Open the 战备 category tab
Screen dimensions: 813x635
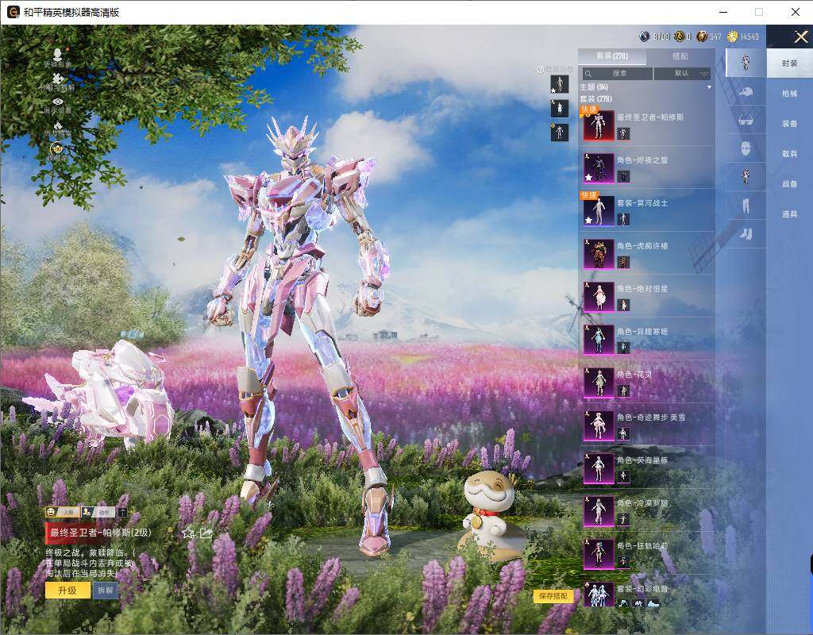click(x=790, y=183)
